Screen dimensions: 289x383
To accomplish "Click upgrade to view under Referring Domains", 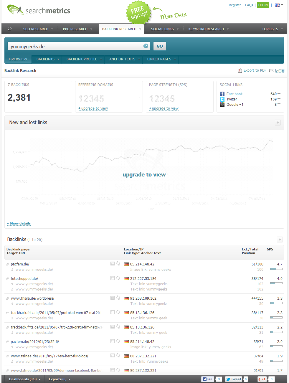I will pos(93,108).
